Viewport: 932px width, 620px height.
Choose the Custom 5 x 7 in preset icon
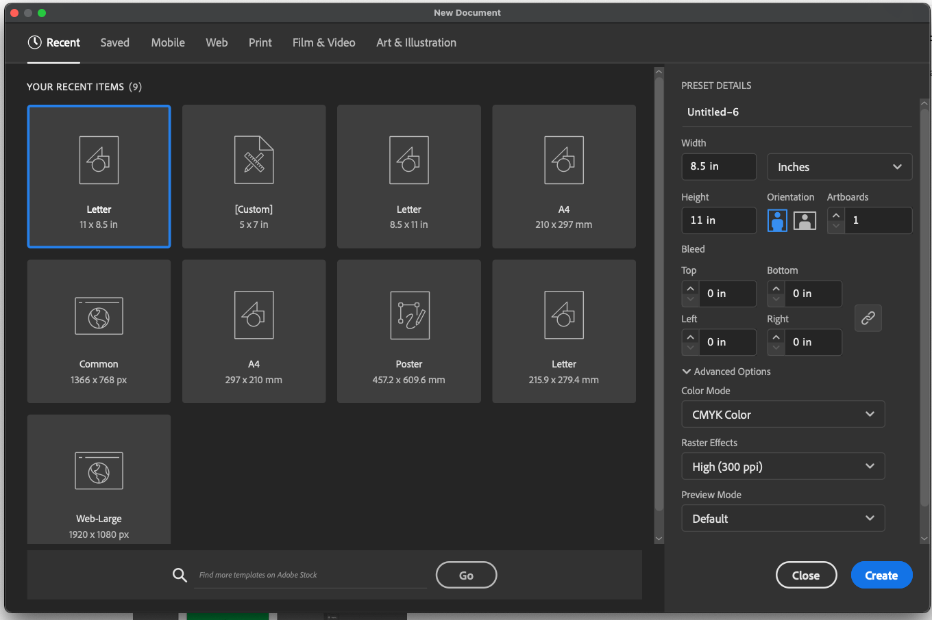254,160
